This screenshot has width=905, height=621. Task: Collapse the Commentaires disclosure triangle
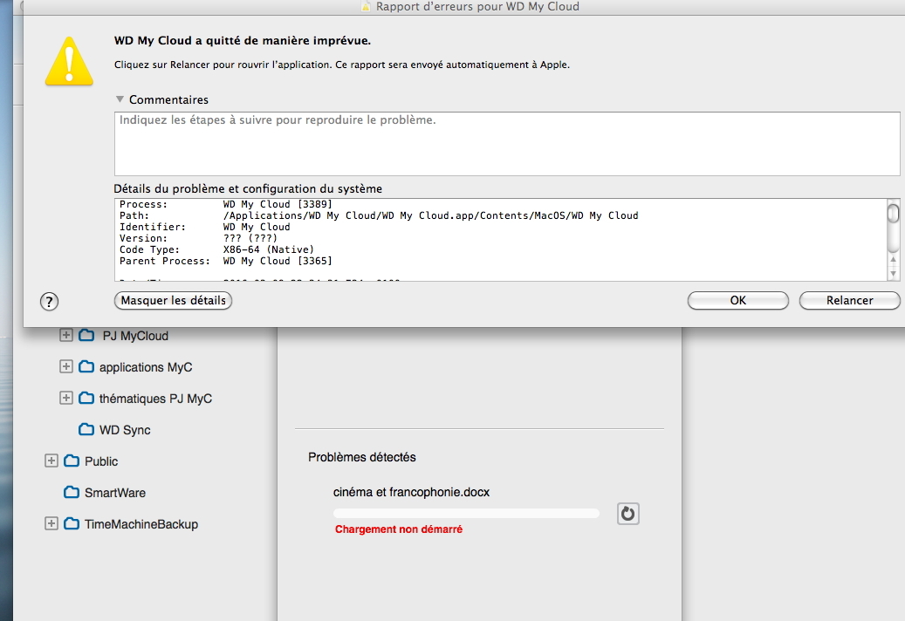120,99
